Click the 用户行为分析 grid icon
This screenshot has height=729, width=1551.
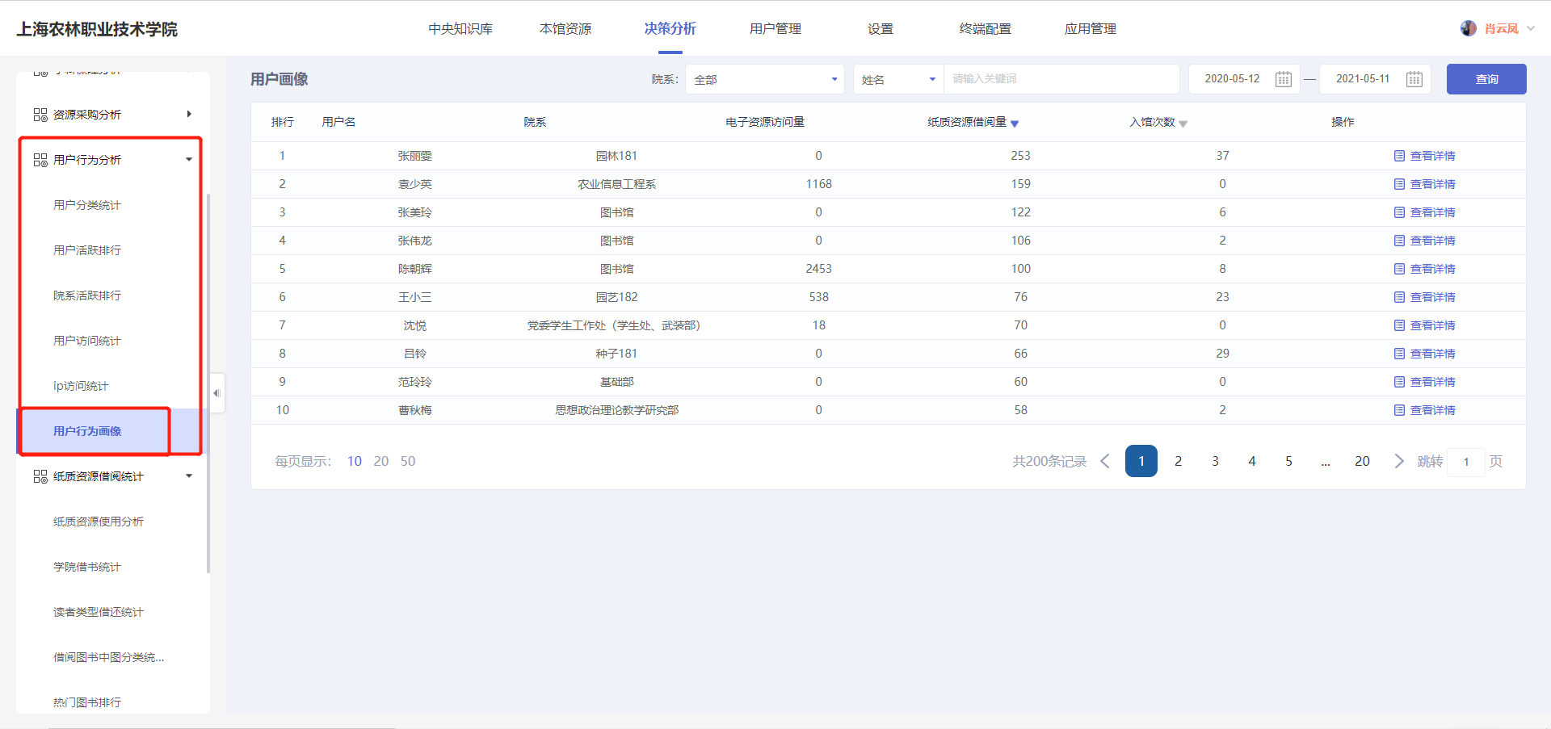(x=40, y=160)
